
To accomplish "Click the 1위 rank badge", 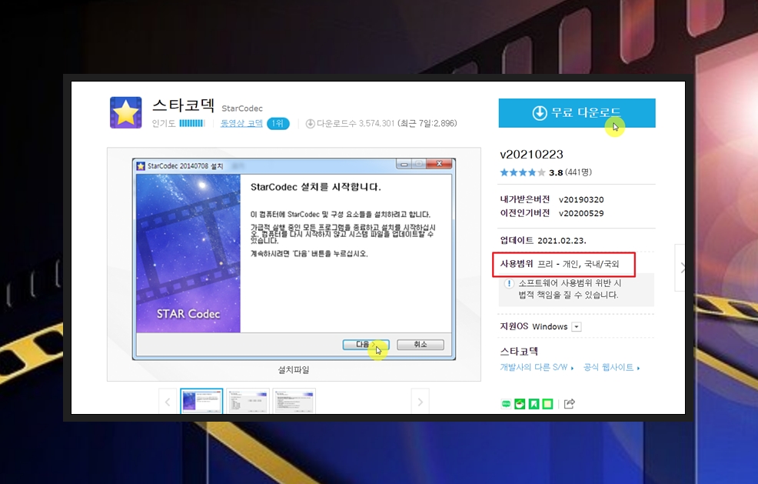I will 278,123.
